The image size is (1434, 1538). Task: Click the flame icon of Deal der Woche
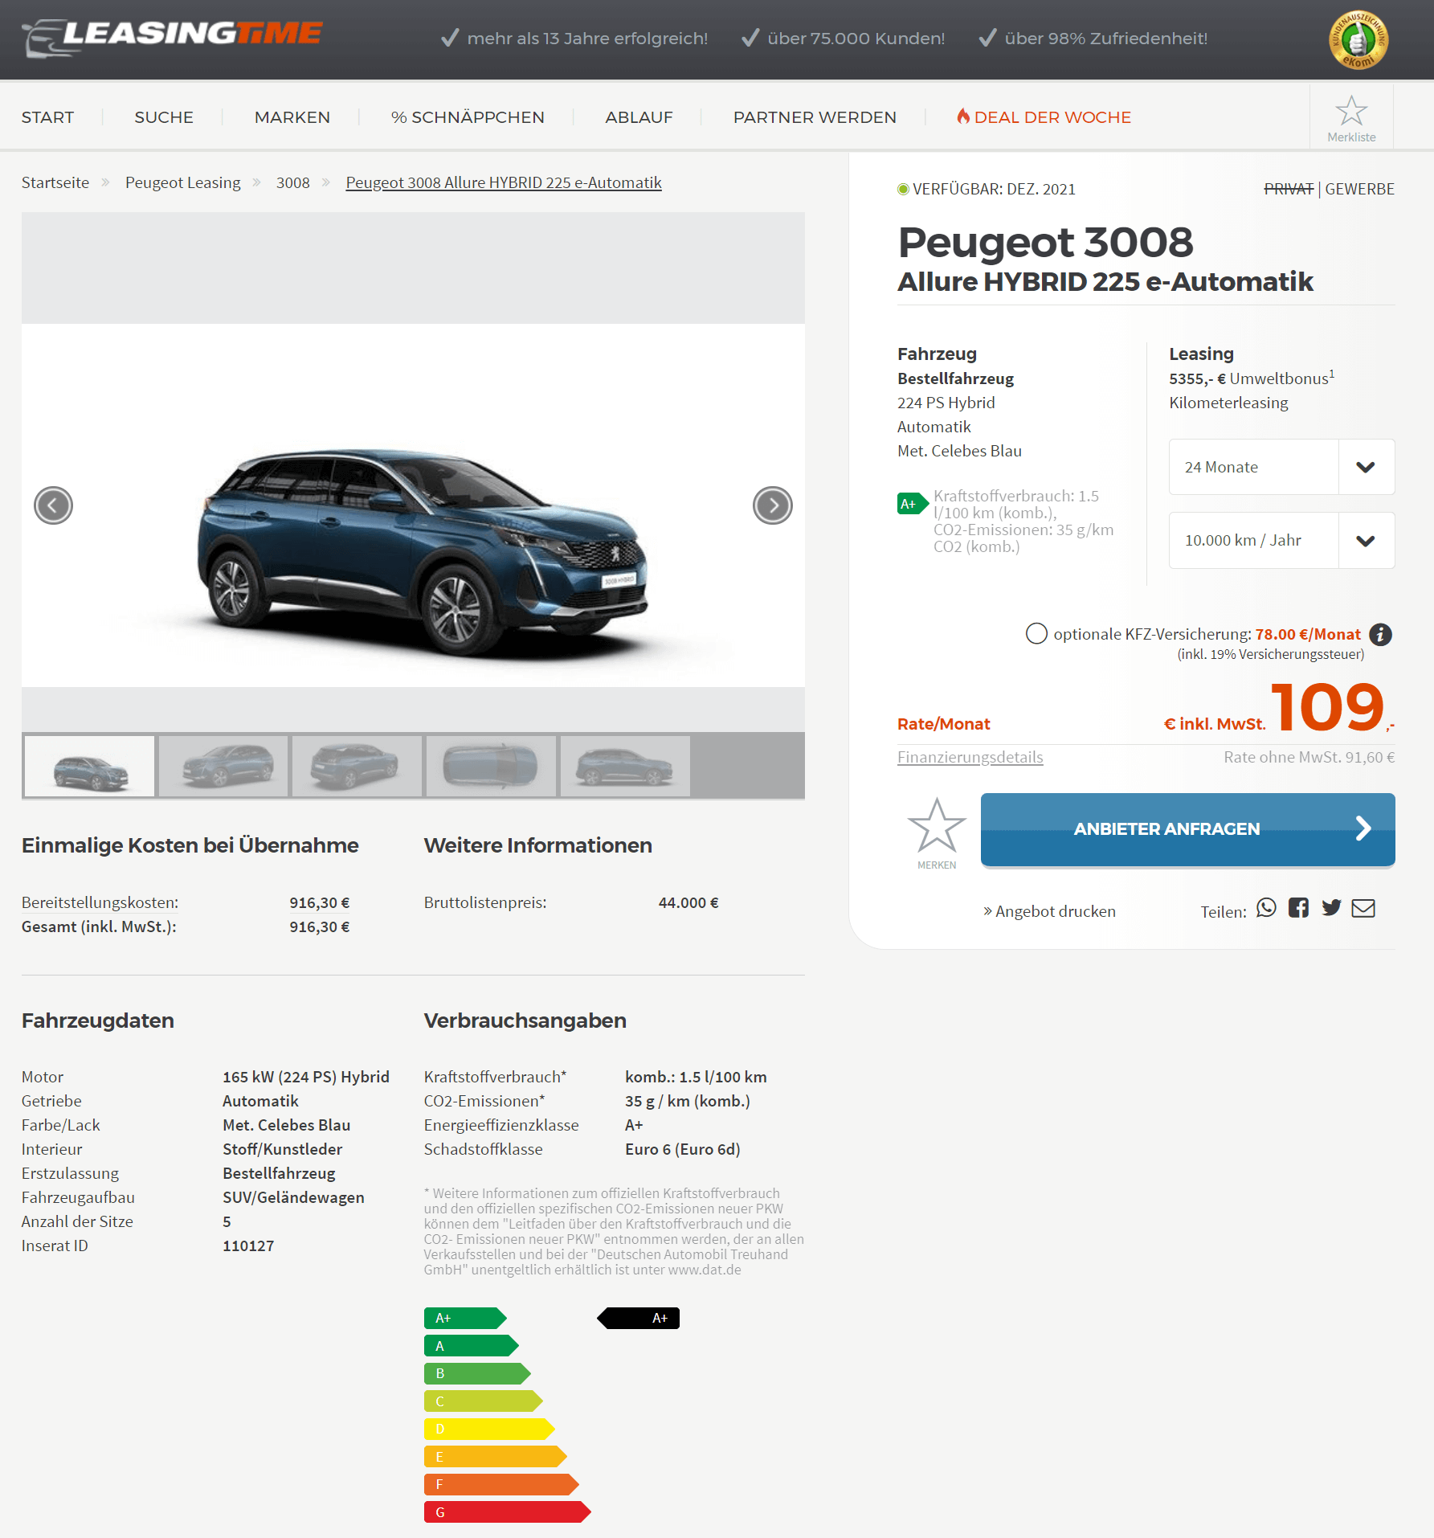(x=962, y=117)
